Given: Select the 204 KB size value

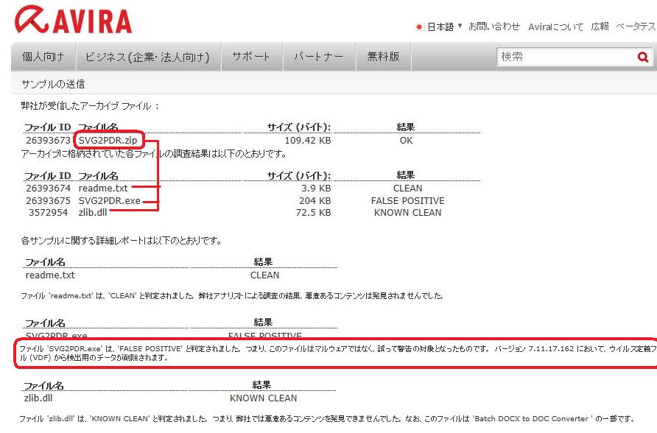Looking at the screenshot, I should click(315, 201).
